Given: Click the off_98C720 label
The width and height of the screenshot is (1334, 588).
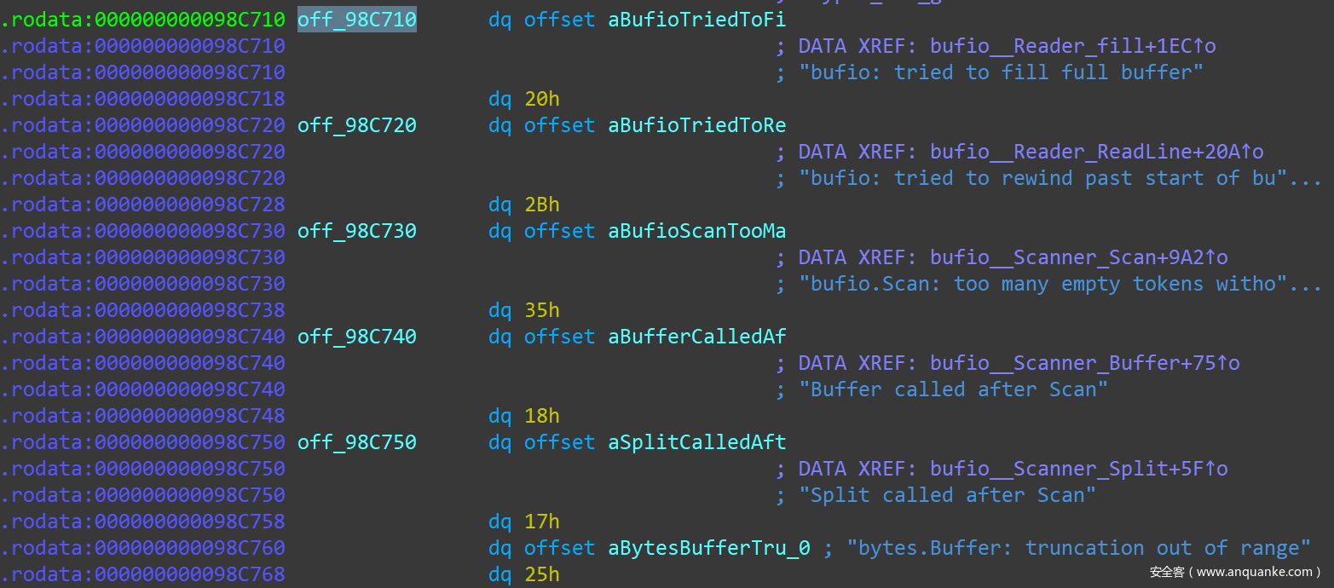Looking at the screenshot, I should [x=356, y=125].
